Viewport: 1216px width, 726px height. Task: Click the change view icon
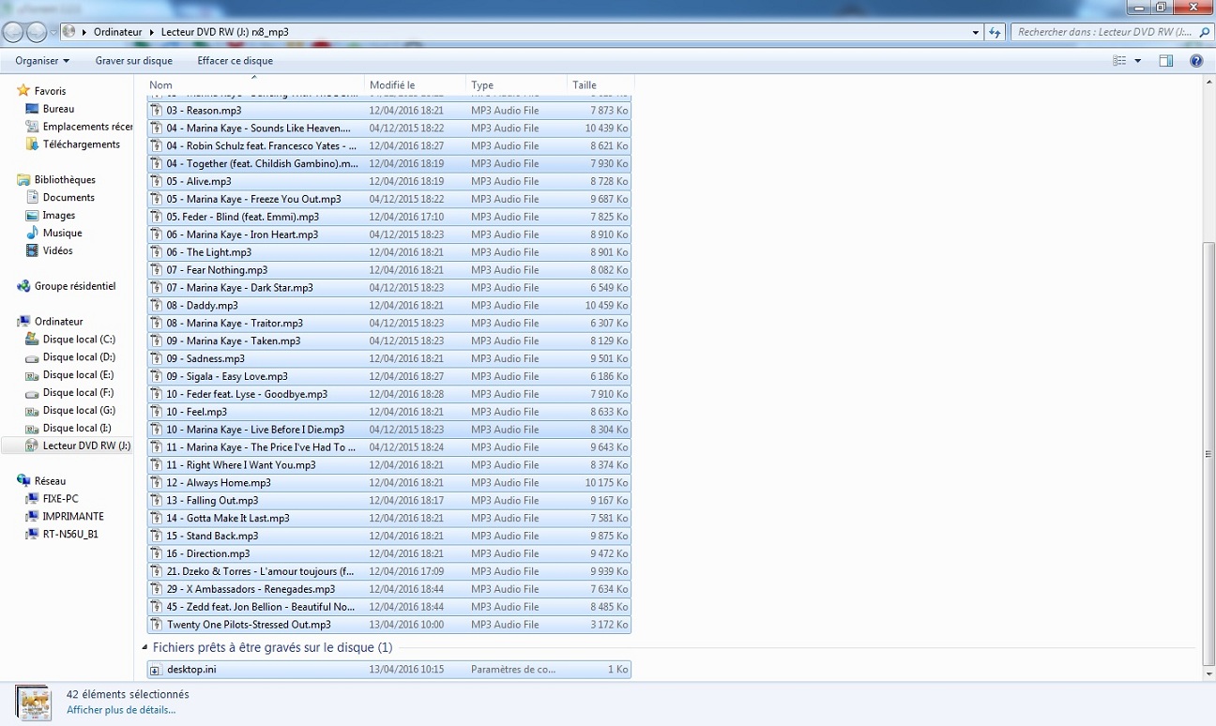(x=1119, y=61)
